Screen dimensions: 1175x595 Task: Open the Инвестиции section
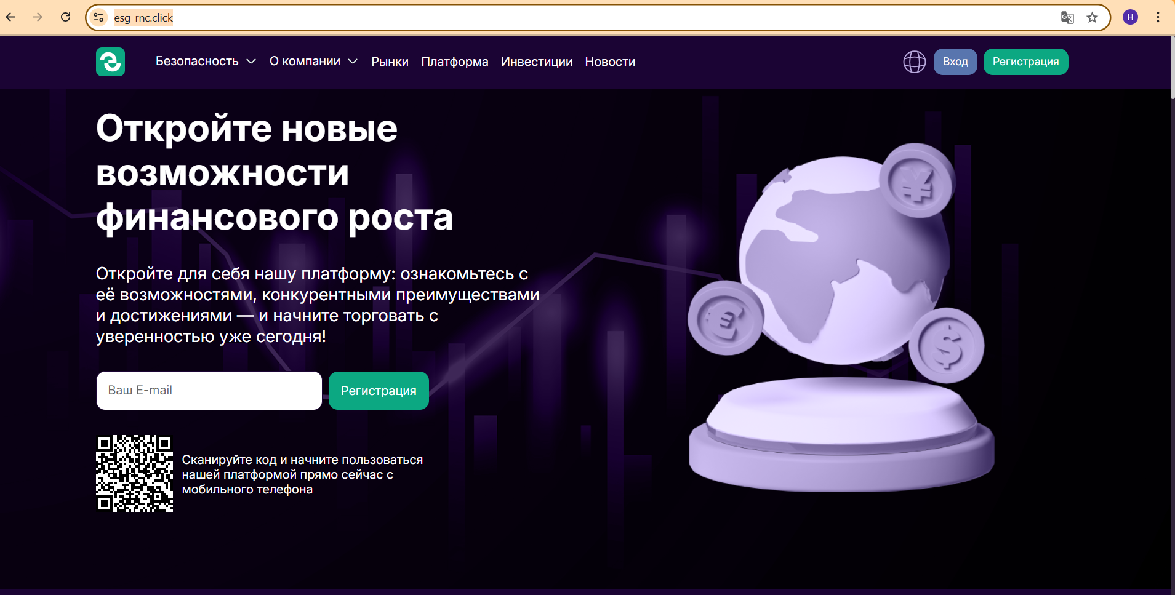(x=536, y=62)
